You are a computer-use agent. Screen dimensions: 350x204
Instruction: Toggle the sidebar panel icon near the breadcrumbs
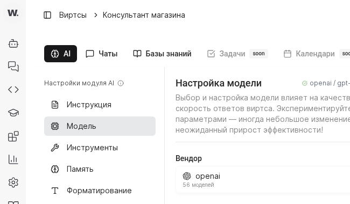point(47,15)
